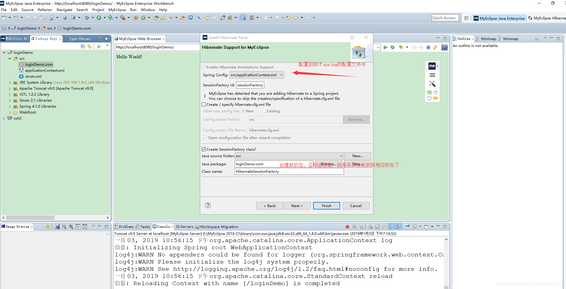The height and width of the screenshot is (289, 566).
Task: Click the Zoom Out icon in Image Preview
Action: click(64, 227)
